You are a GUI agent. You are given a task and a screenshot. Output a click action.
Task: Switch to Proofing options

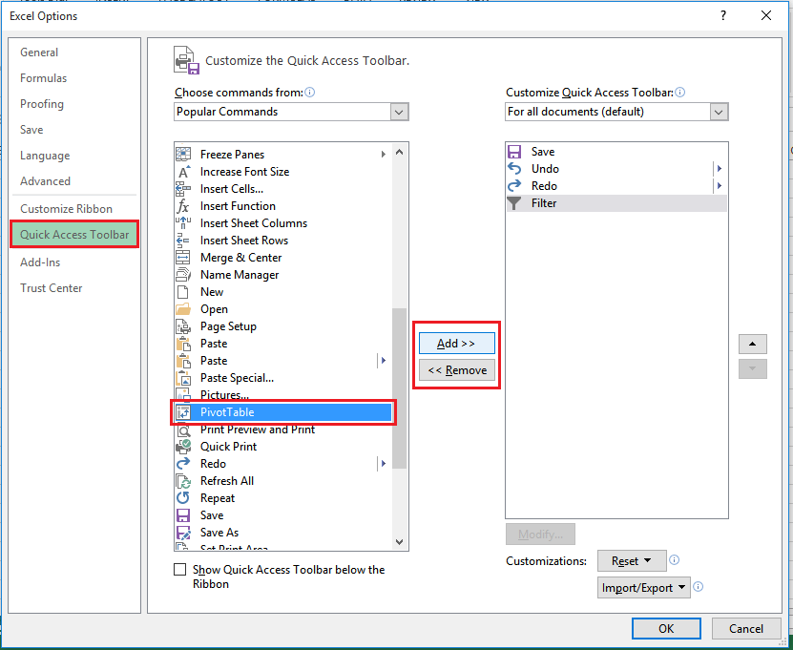42,104
